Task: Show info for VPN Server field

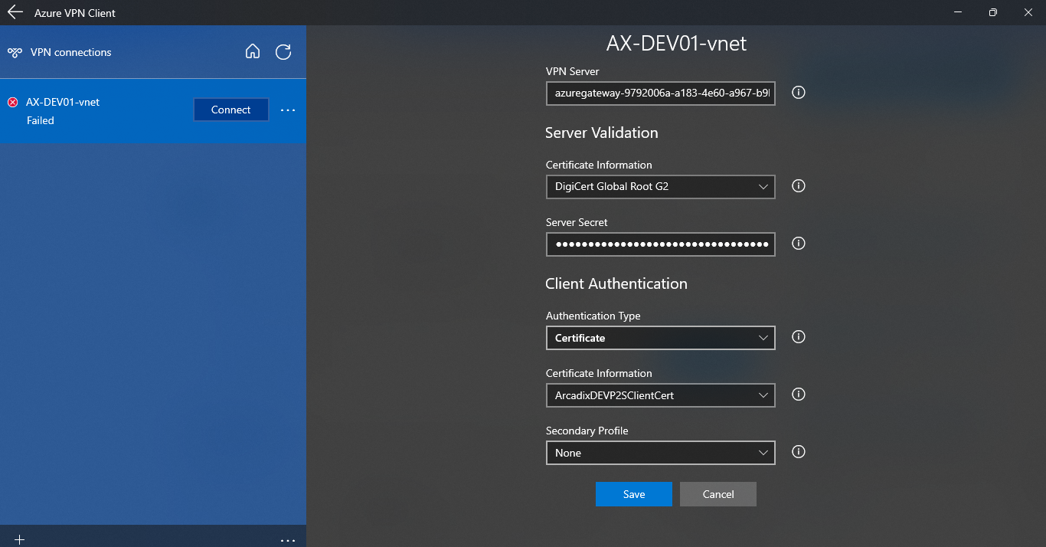Action: coord(799,93)
